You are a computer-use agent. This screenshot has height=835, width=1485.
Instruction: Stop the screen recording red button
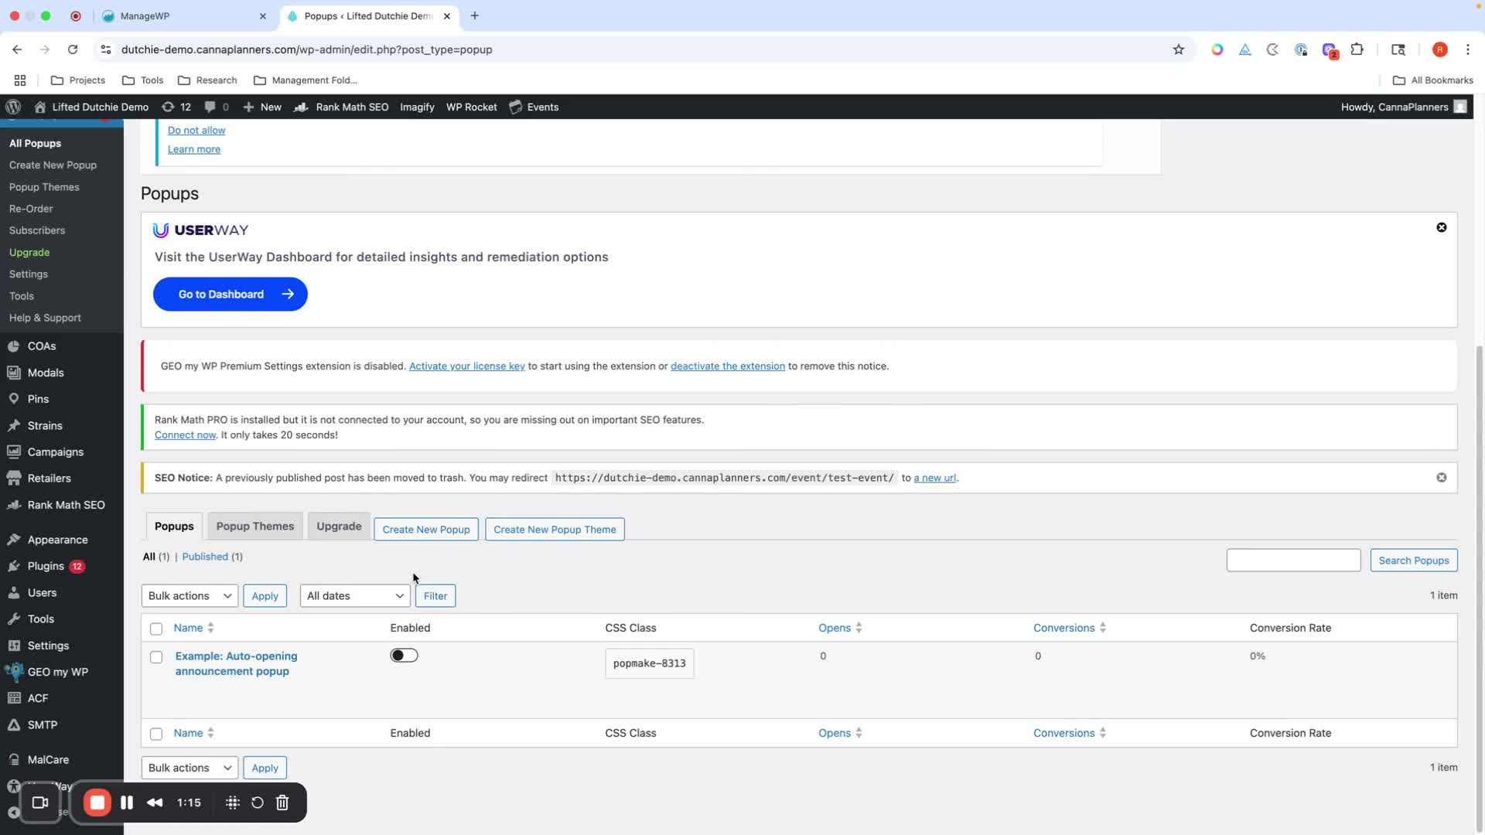(97, 803)
